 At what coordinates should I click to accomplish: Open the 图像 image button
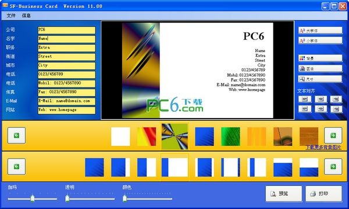320,68
